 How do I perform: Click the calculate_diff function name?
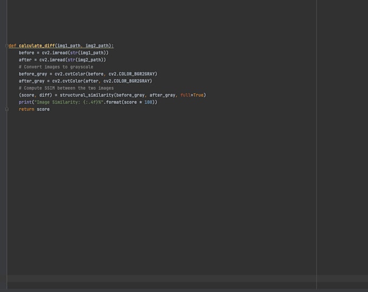point(37,46)
